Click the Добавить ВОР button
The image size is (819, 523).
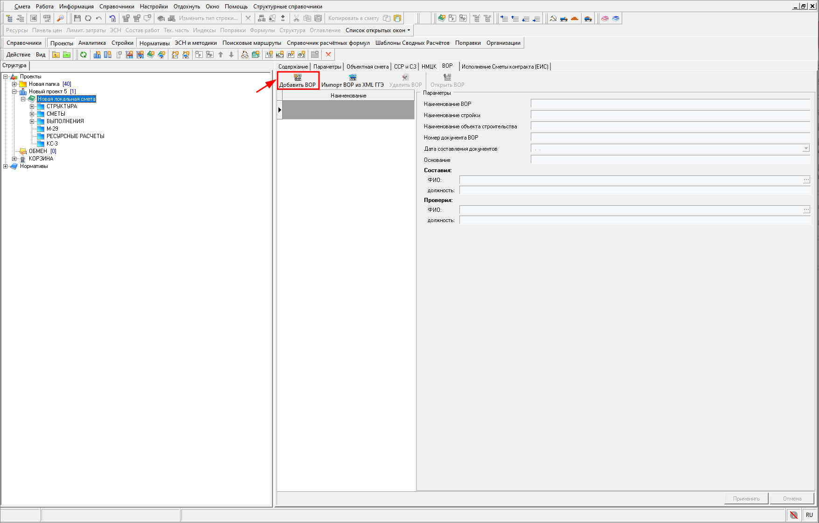point(298,80)
